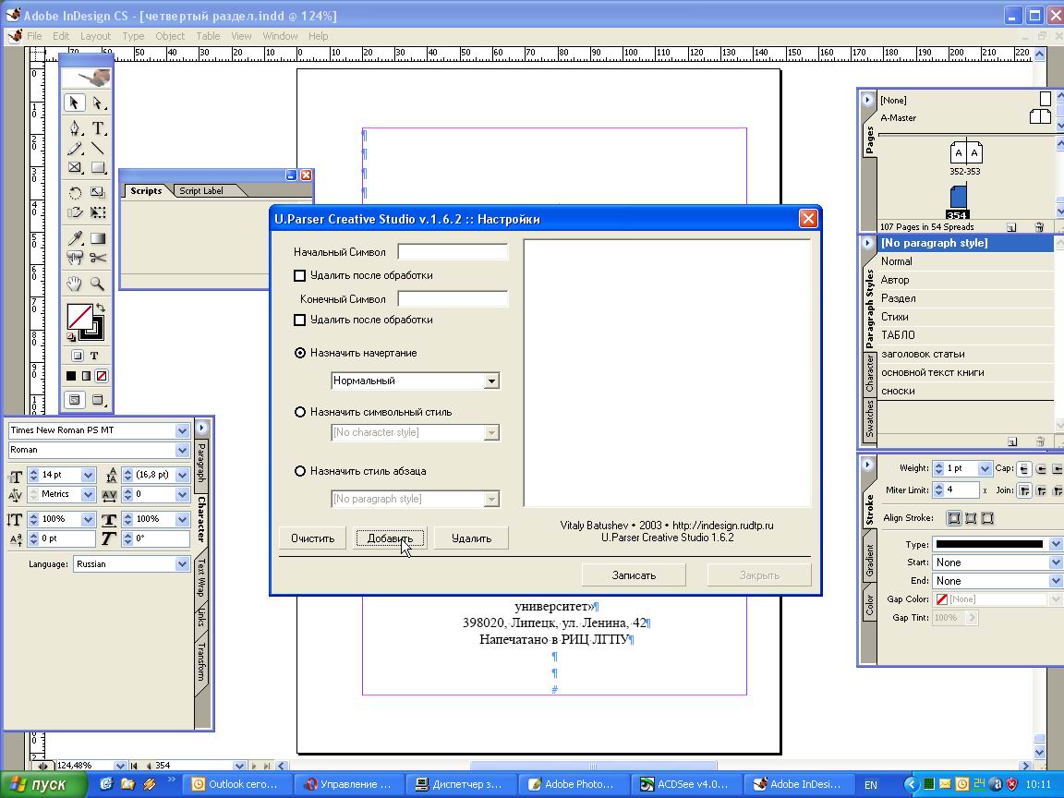Select 'Назначить символьный стиль' radio option
The image size is (1064, 798).
(300, 412)
